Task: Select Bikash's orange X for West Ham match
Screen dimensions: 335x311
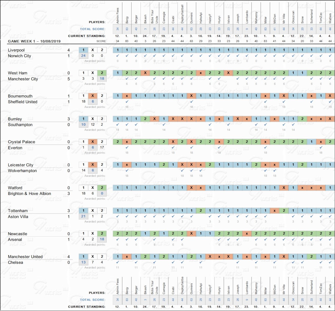Action: (145, 73)
